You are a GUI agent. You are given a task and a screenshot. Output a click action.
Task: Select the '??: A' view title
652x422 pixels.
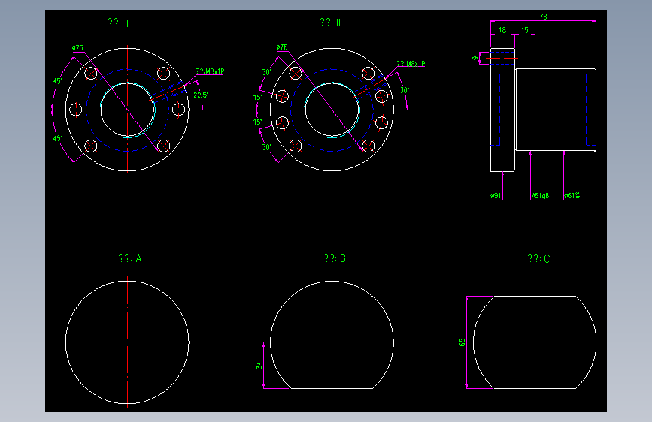coord(130,258)
